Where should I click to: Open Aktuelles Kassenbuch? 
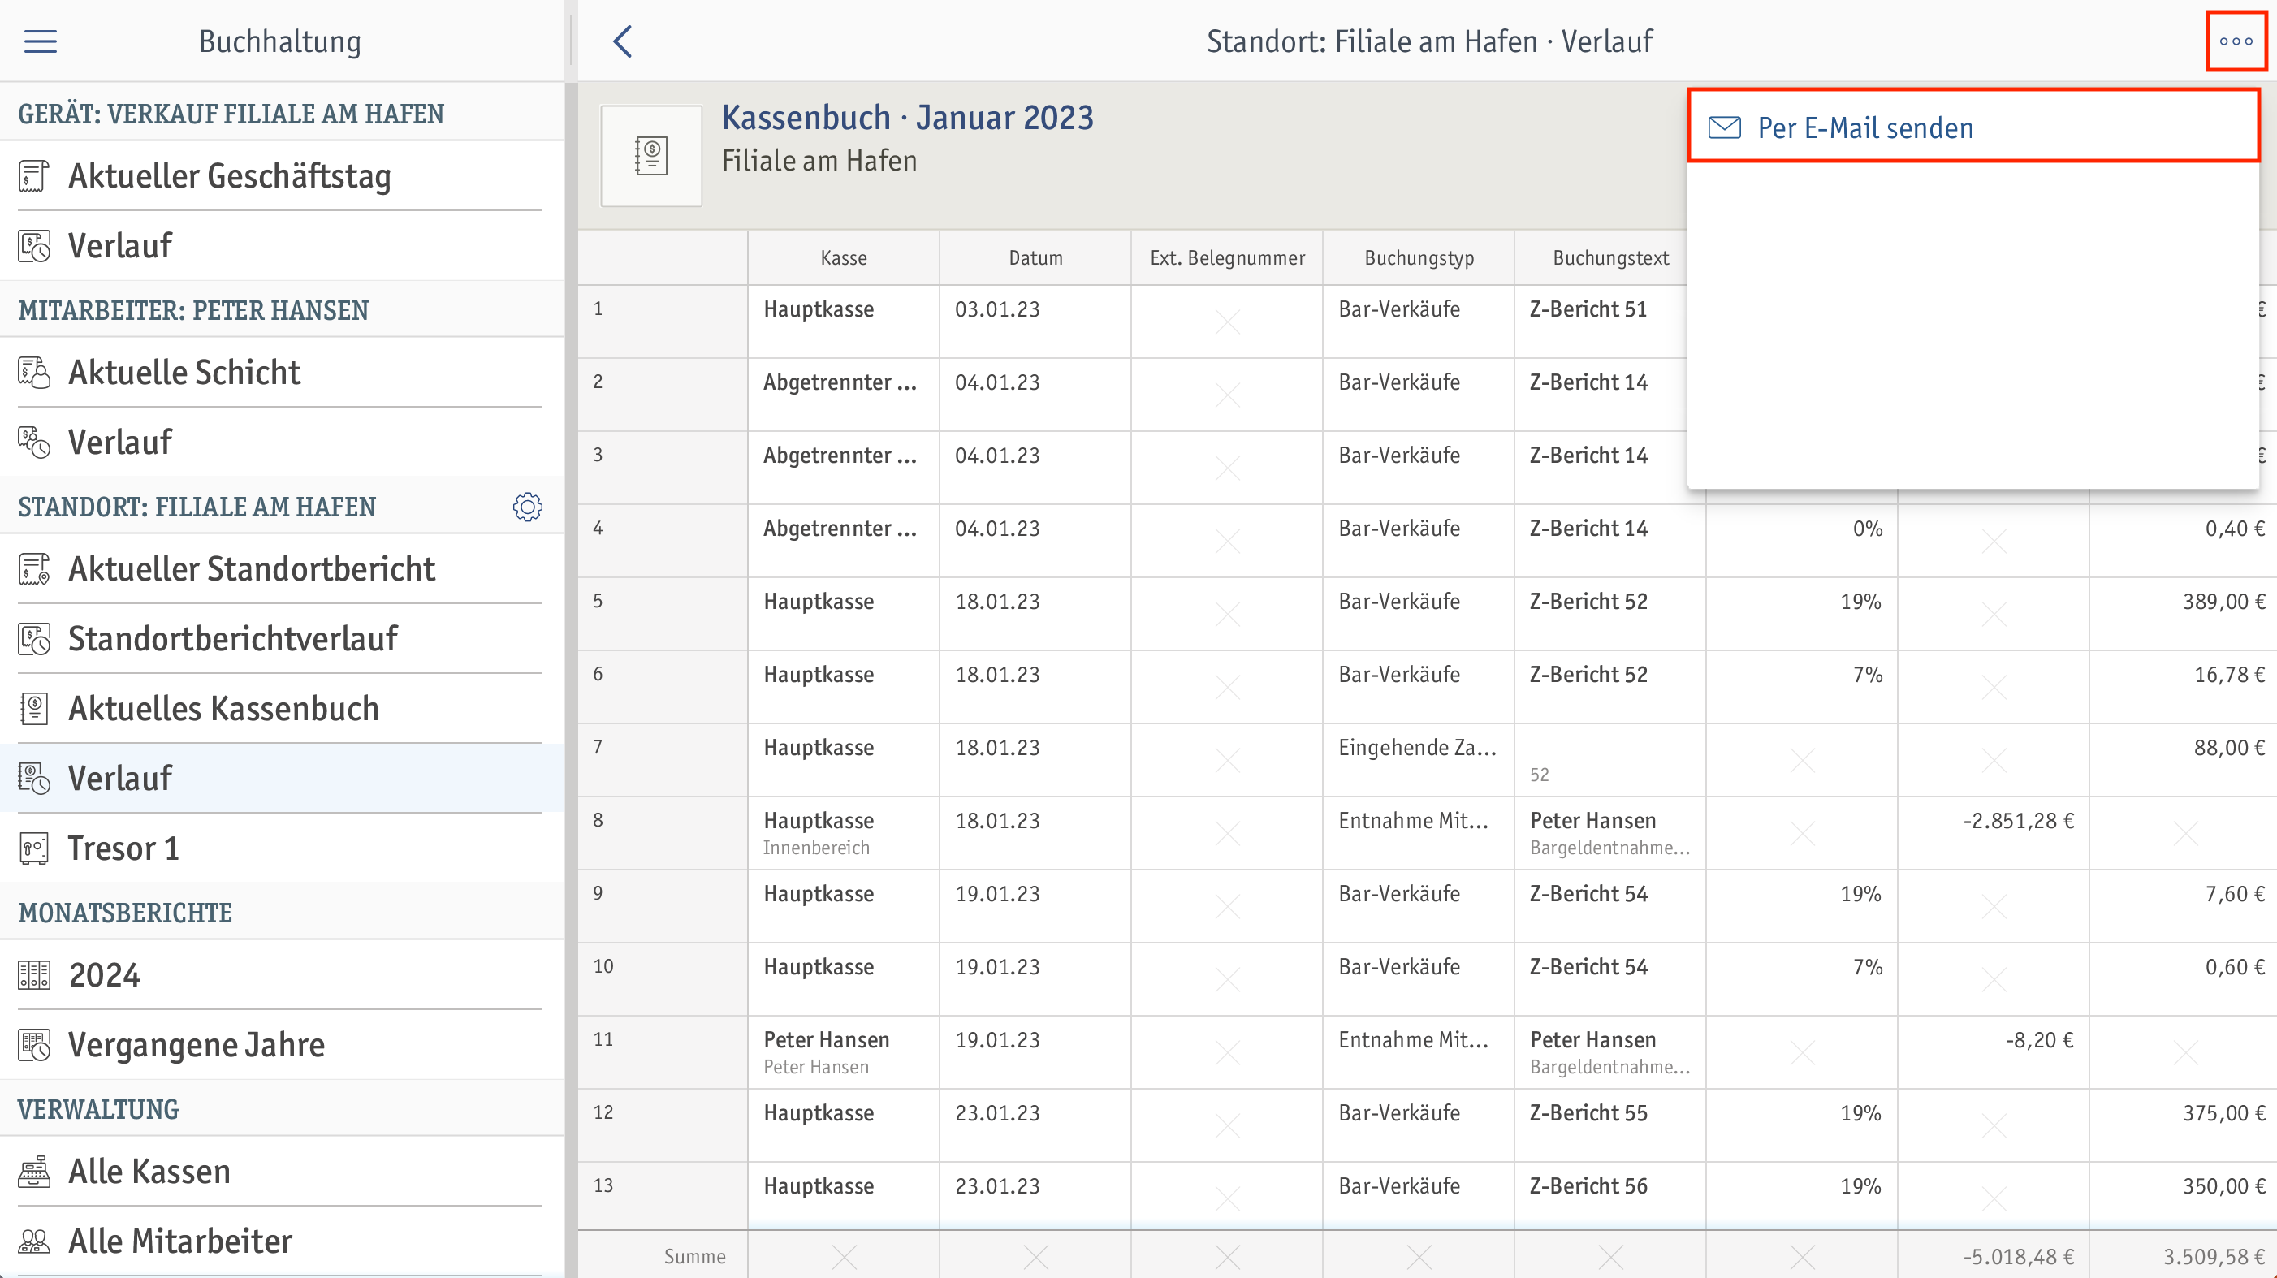coord(281,708)
